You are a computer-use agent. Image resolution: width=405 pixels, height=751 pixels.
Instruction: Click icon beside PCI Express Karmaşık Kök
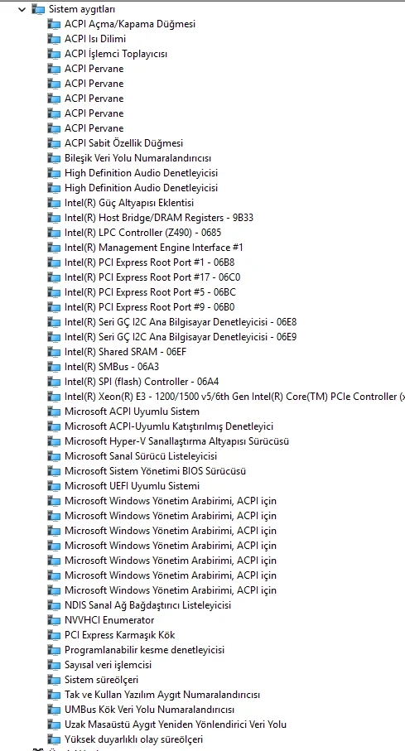(x=54, y=635)
